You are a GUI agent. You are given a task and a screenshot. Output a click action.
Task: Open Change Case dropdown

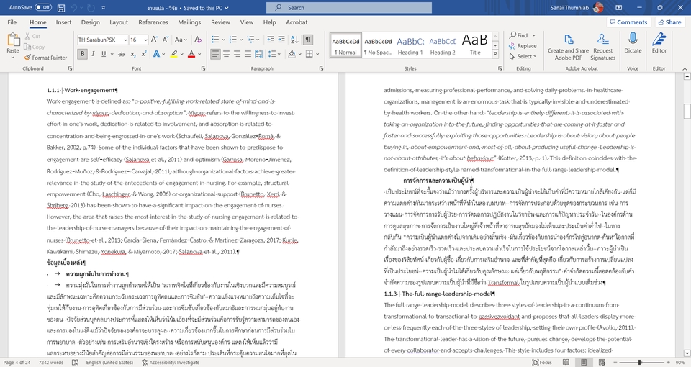[181, 40]
